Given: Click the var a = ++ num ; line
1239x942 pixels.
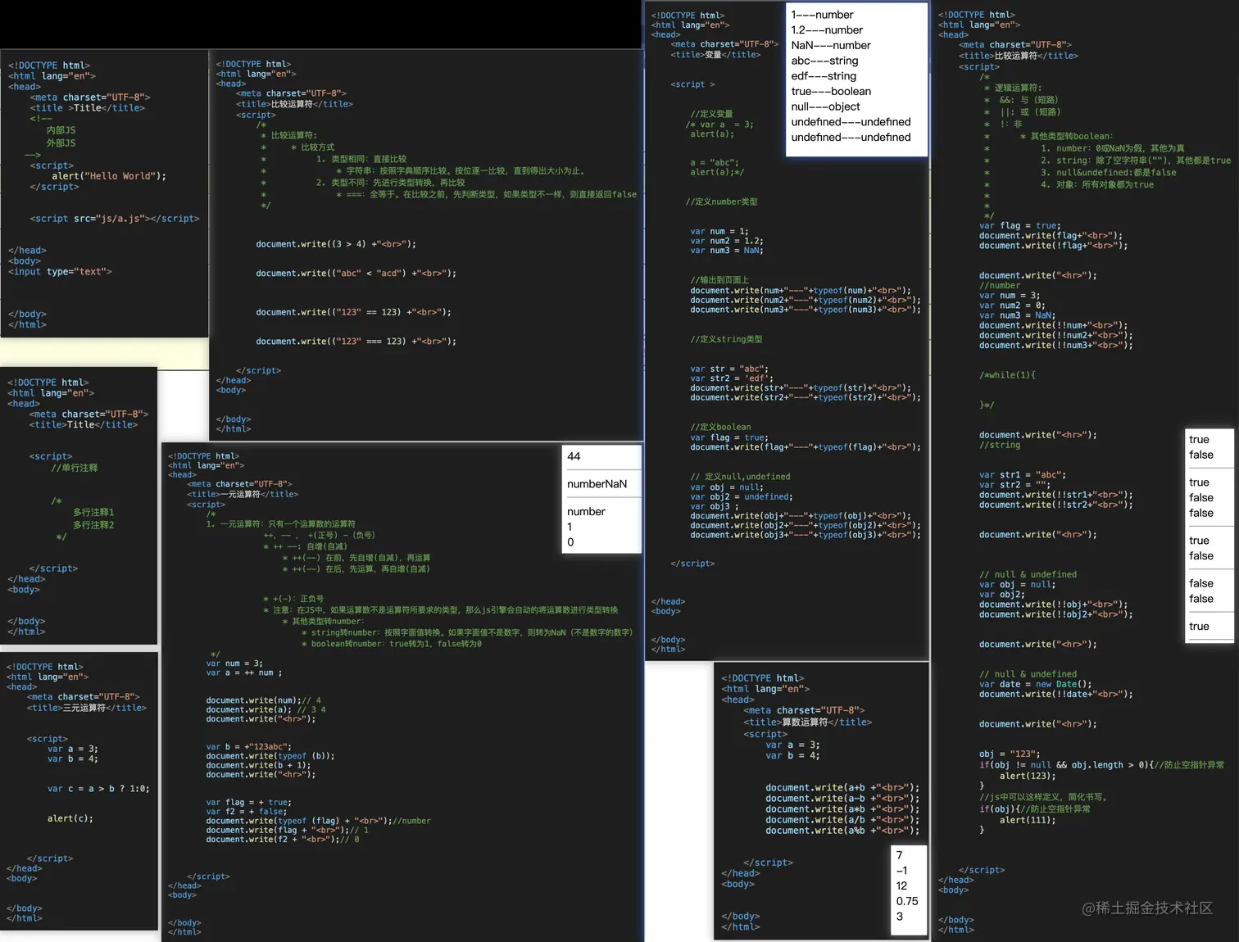Looking at the screenshot, I should click(x=244, y=673).
